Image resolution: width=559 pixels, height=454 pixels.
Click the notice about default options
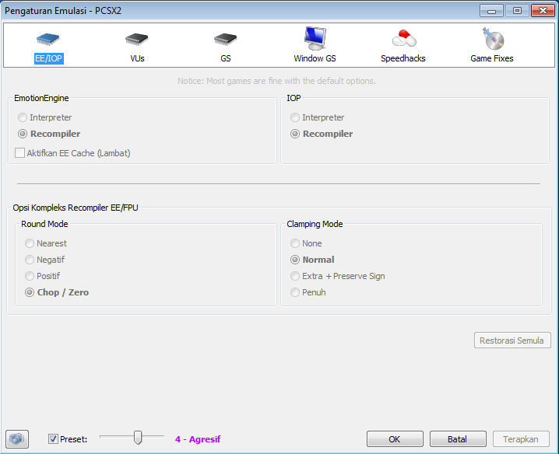pyautogui.click(x=276, y=81)
